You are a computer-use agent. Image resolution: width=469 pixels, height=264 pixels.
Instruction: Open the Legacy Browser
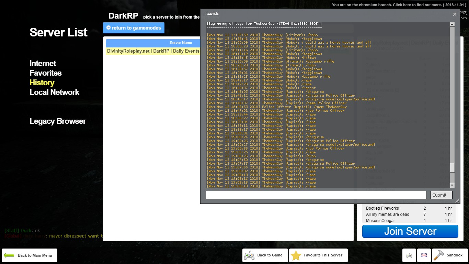click(58, 121)
